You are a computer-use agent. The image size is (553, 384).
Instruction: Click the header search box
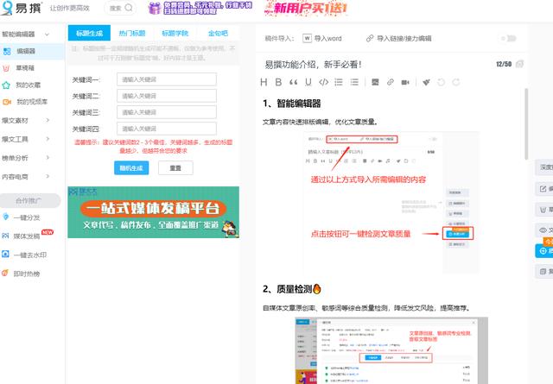pos(120,8)
